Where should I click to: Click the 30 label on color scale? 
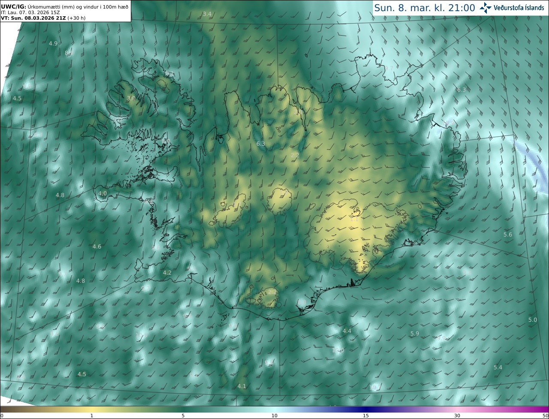(457, 416)
